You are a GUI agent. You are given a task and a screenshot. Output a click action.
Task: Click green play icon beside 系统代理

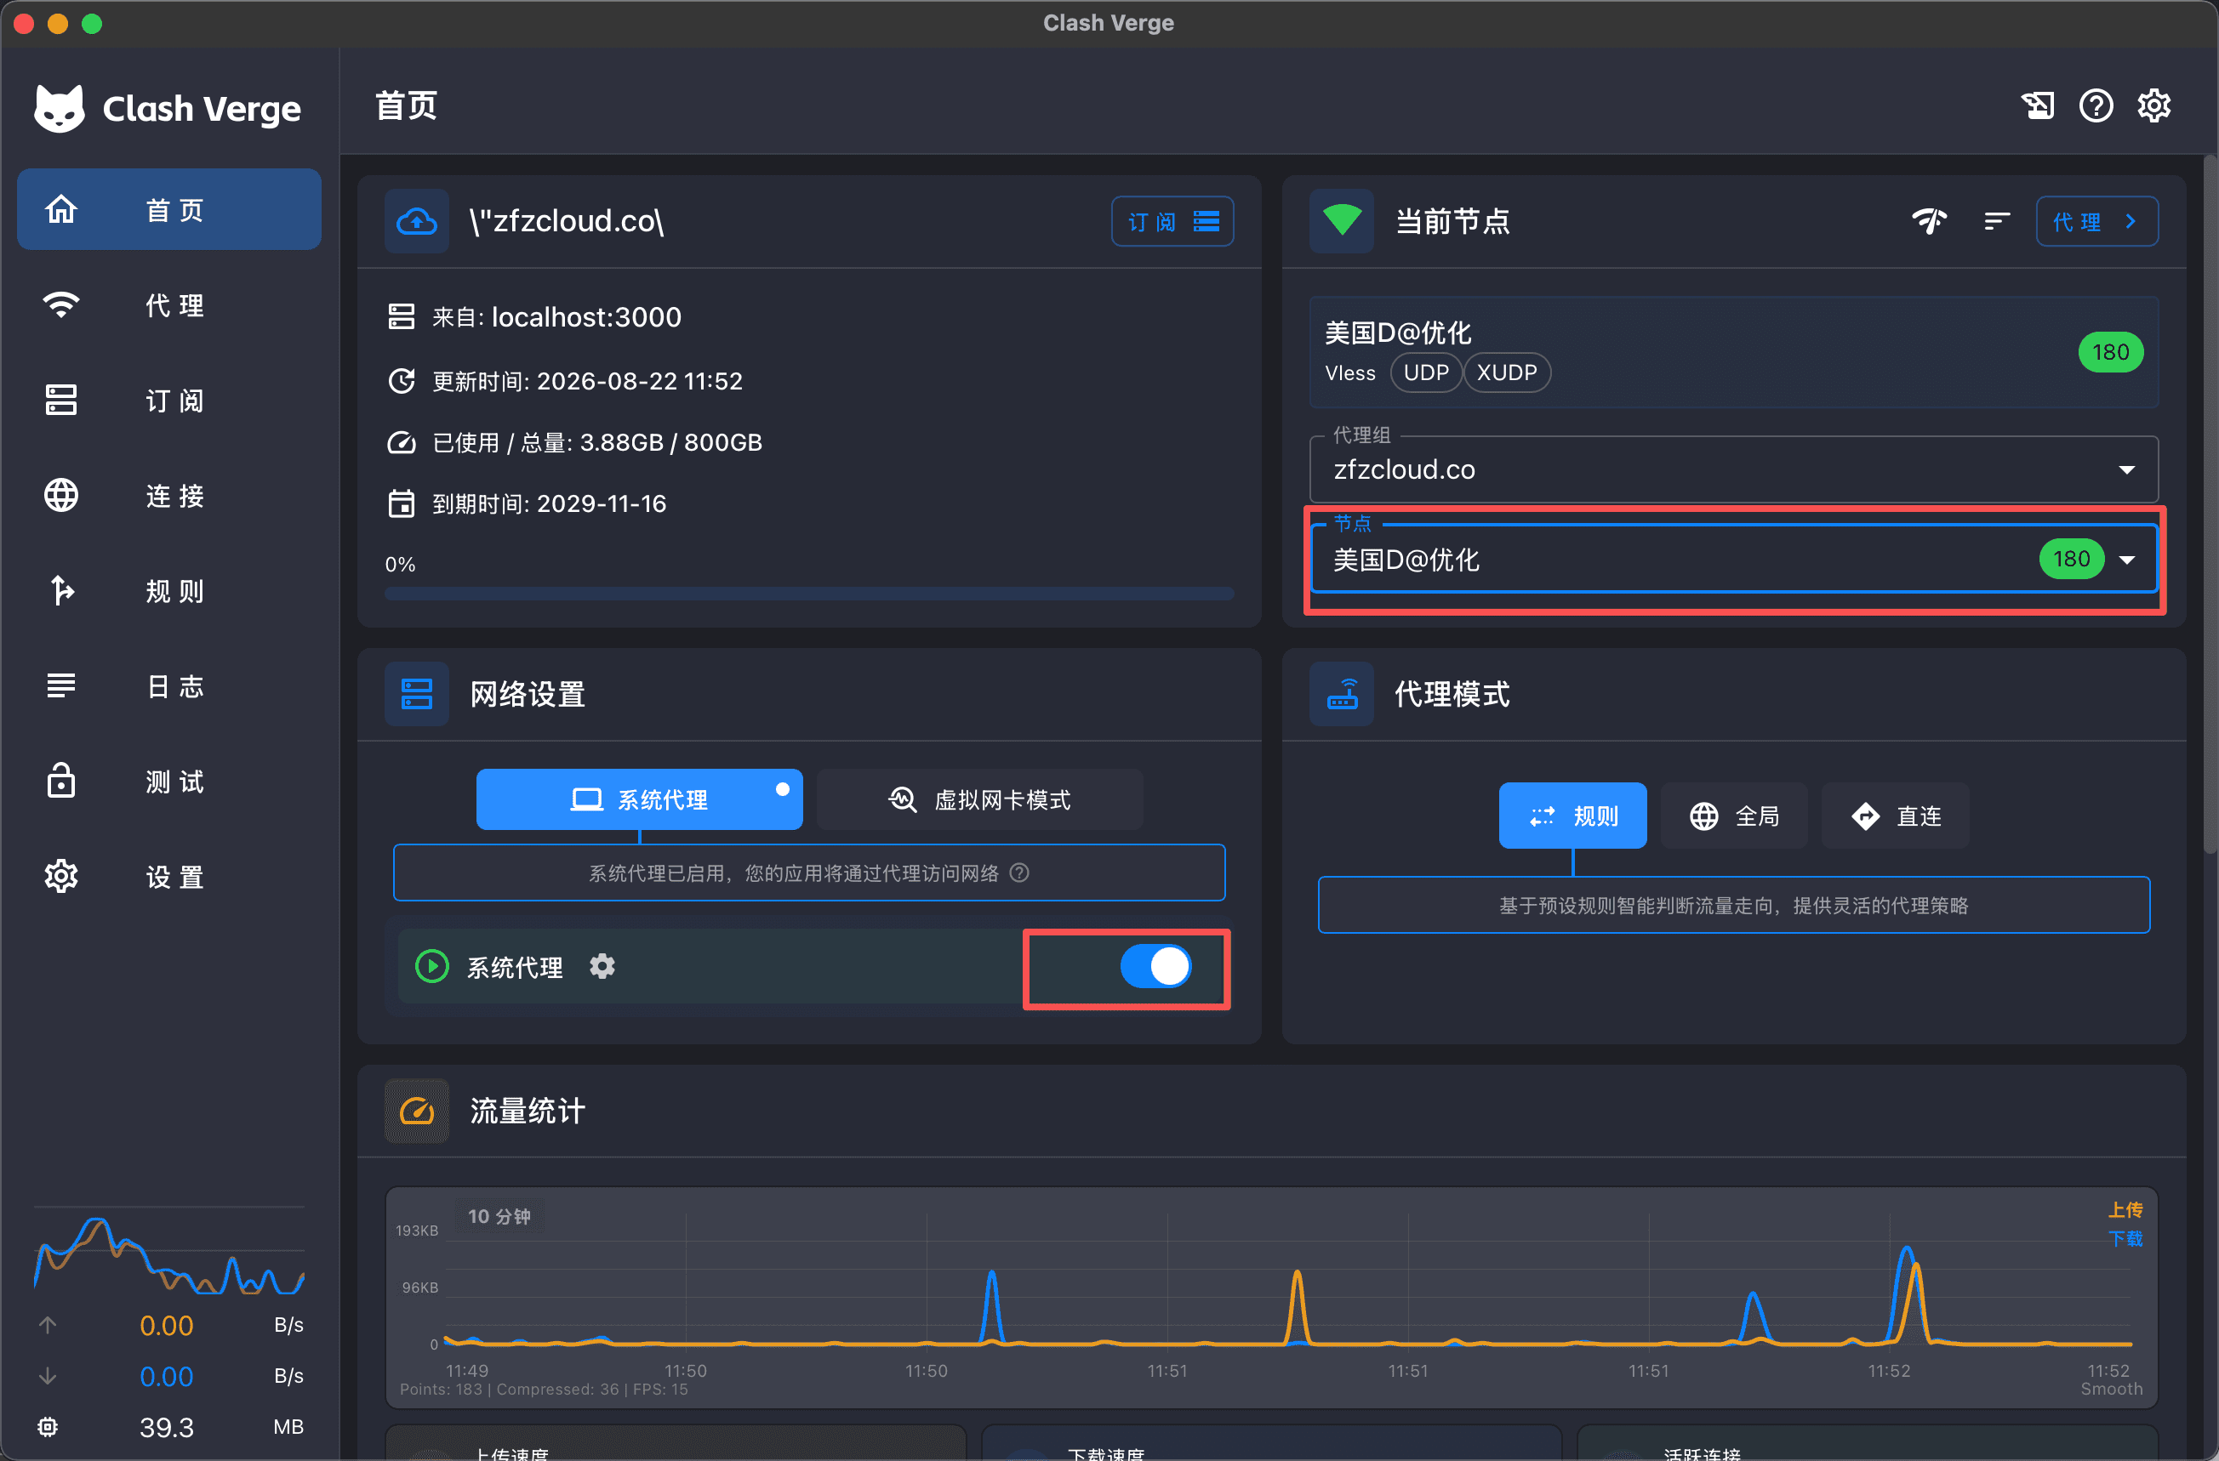click(x=431, y=966)
